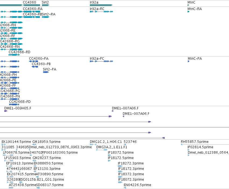This screenshot has height=189, width=229.
Task: Select the EP10913.3prime EST label
Action: 20,163
